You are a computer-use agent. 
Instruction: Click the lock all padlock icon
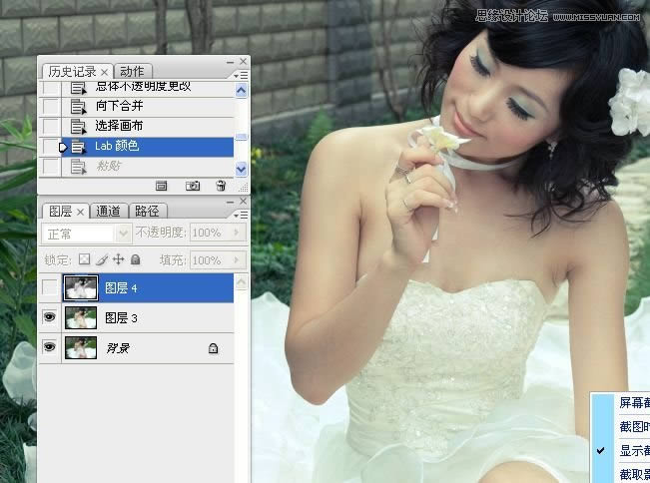tap(135, 259)
